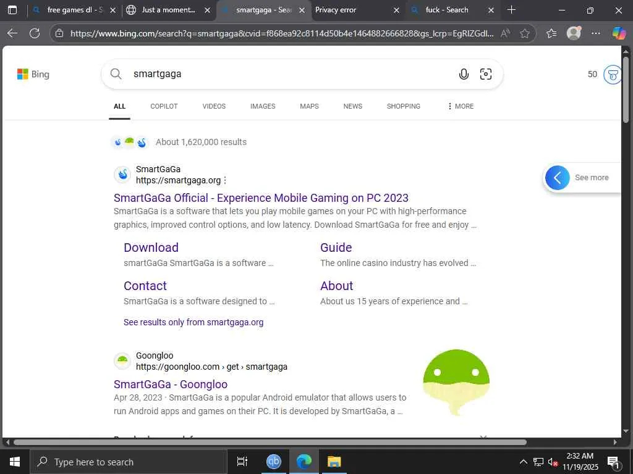
Task: Add page to favorites star icon
Action: point(524,33)
